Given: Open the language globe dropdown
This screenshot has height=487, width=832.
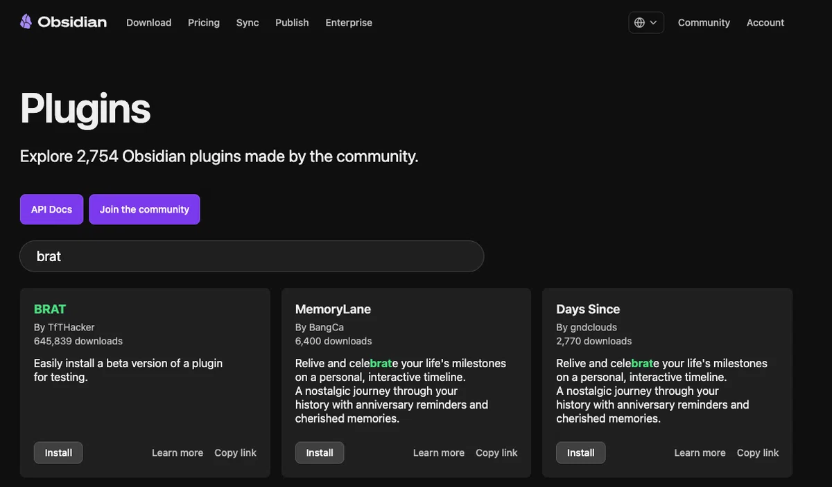Looking at the screenshot, I should coord(646,22).
